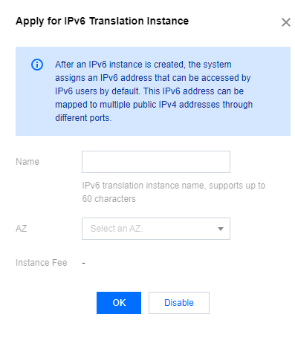Screen dimensions: 295x343
Task: Click the "60 characters" hint line
Action: 109,199
